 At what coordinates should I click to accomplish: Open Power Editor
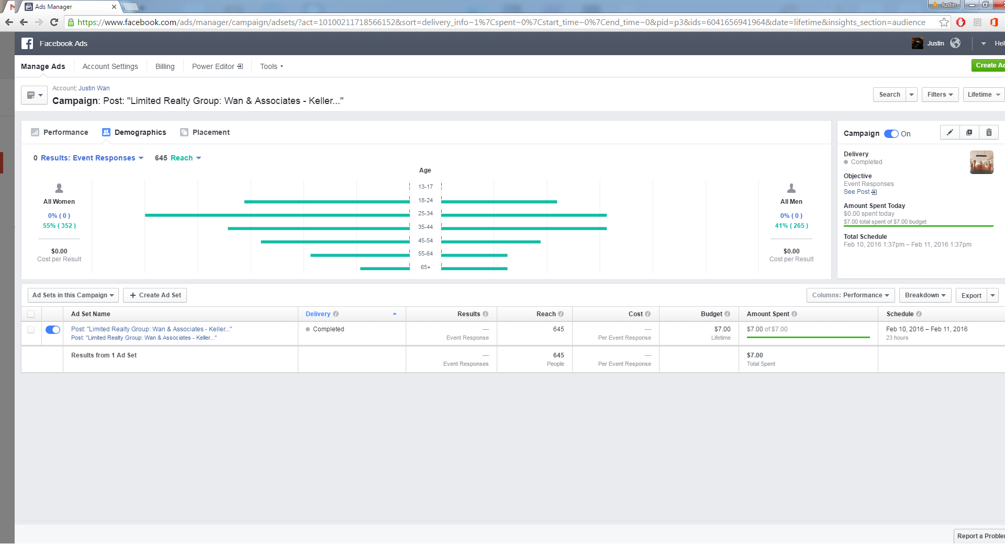pyautogui.click(x=217, y=66)
